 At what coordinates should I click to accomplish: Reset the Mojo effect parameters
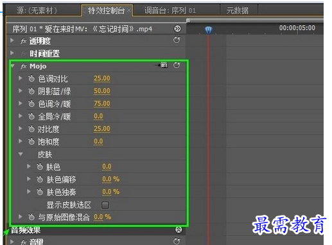coord(177,65)
